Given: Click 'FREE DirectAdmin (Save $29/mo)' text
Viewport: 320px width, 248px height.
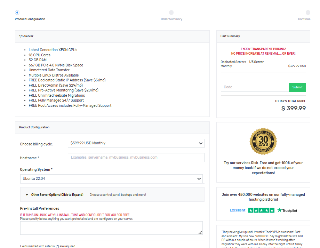Looking at the screenshot, I should click(x=56, y=85).
